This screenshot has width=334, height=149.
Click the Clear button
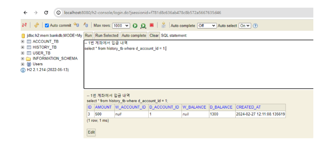(154, 35)
